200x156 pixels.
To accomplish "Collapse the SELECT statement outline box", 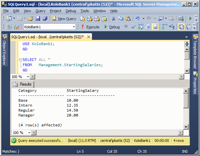I will point(20,60).
